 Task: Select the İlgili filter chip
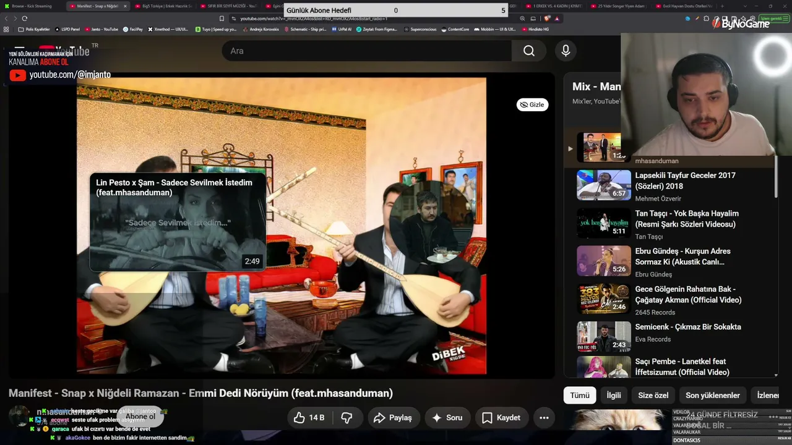coord(614,396)
